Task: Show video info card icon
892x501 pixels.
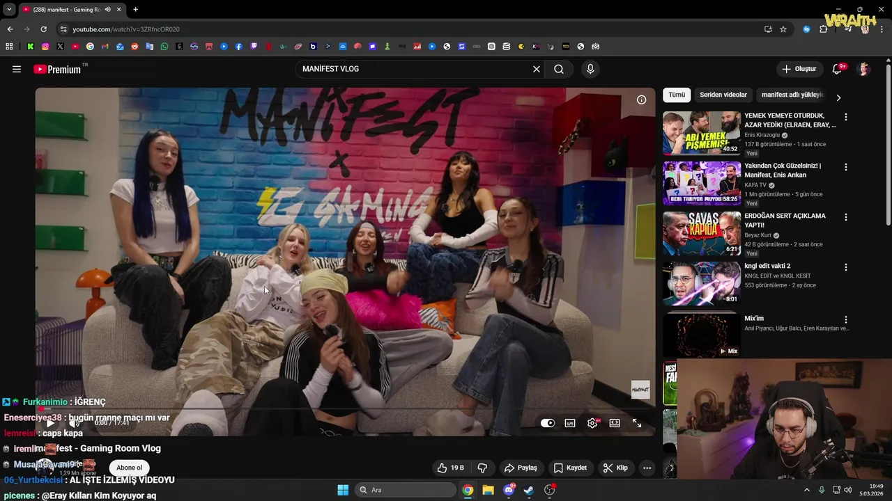Action: 641,100
